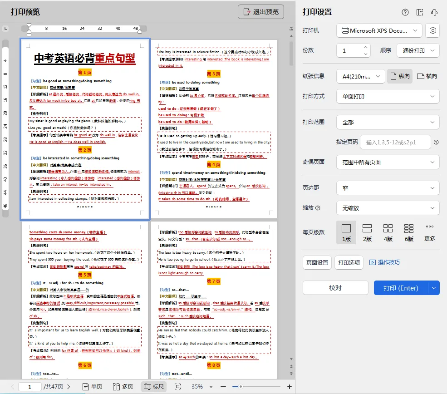
Task: Open the 页边距 margins dropdown
Action: pos(388,187)
